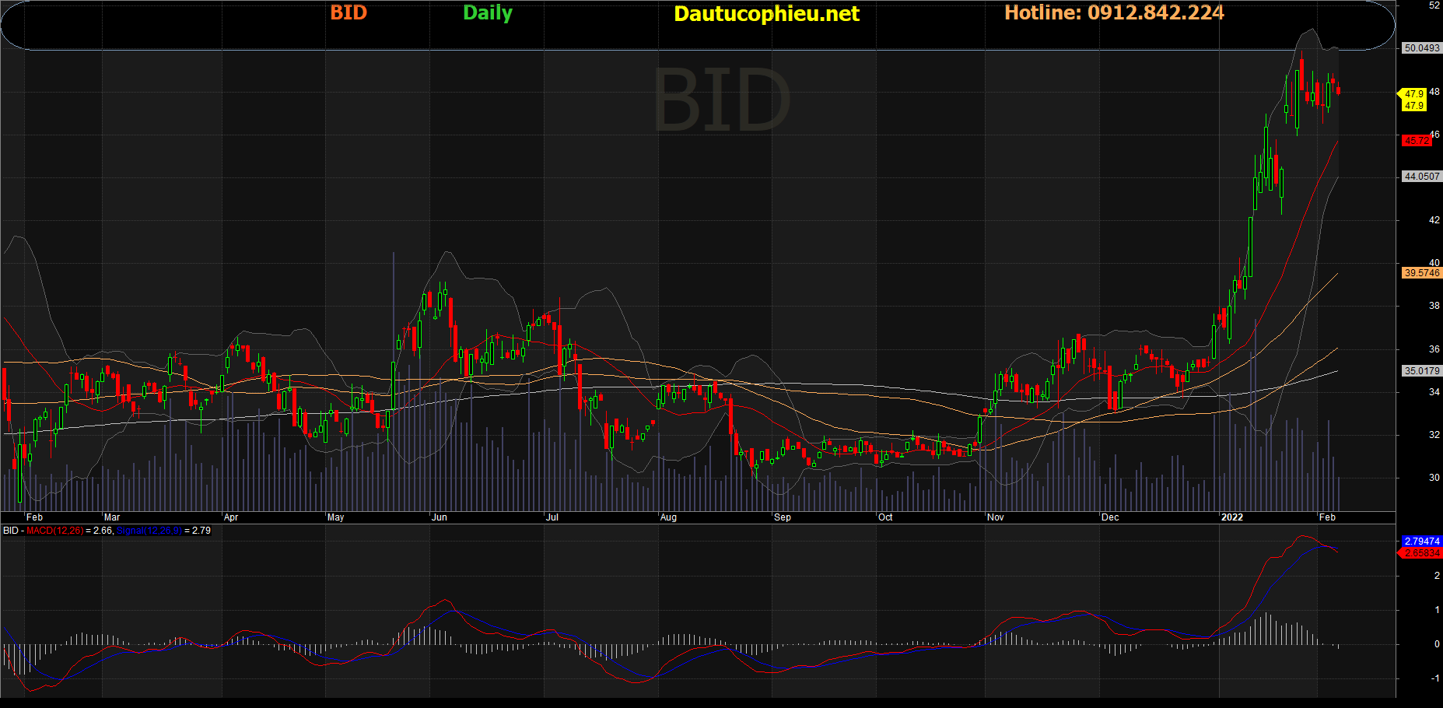The width and height of the screenshot is (1443, 708).
Task: Click the 50.0493 upper band price label
Action: click(1421, 48)
